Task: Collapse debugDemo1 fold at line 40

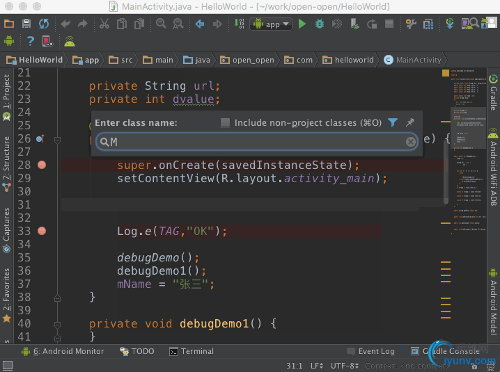Action: click(57, 325)
